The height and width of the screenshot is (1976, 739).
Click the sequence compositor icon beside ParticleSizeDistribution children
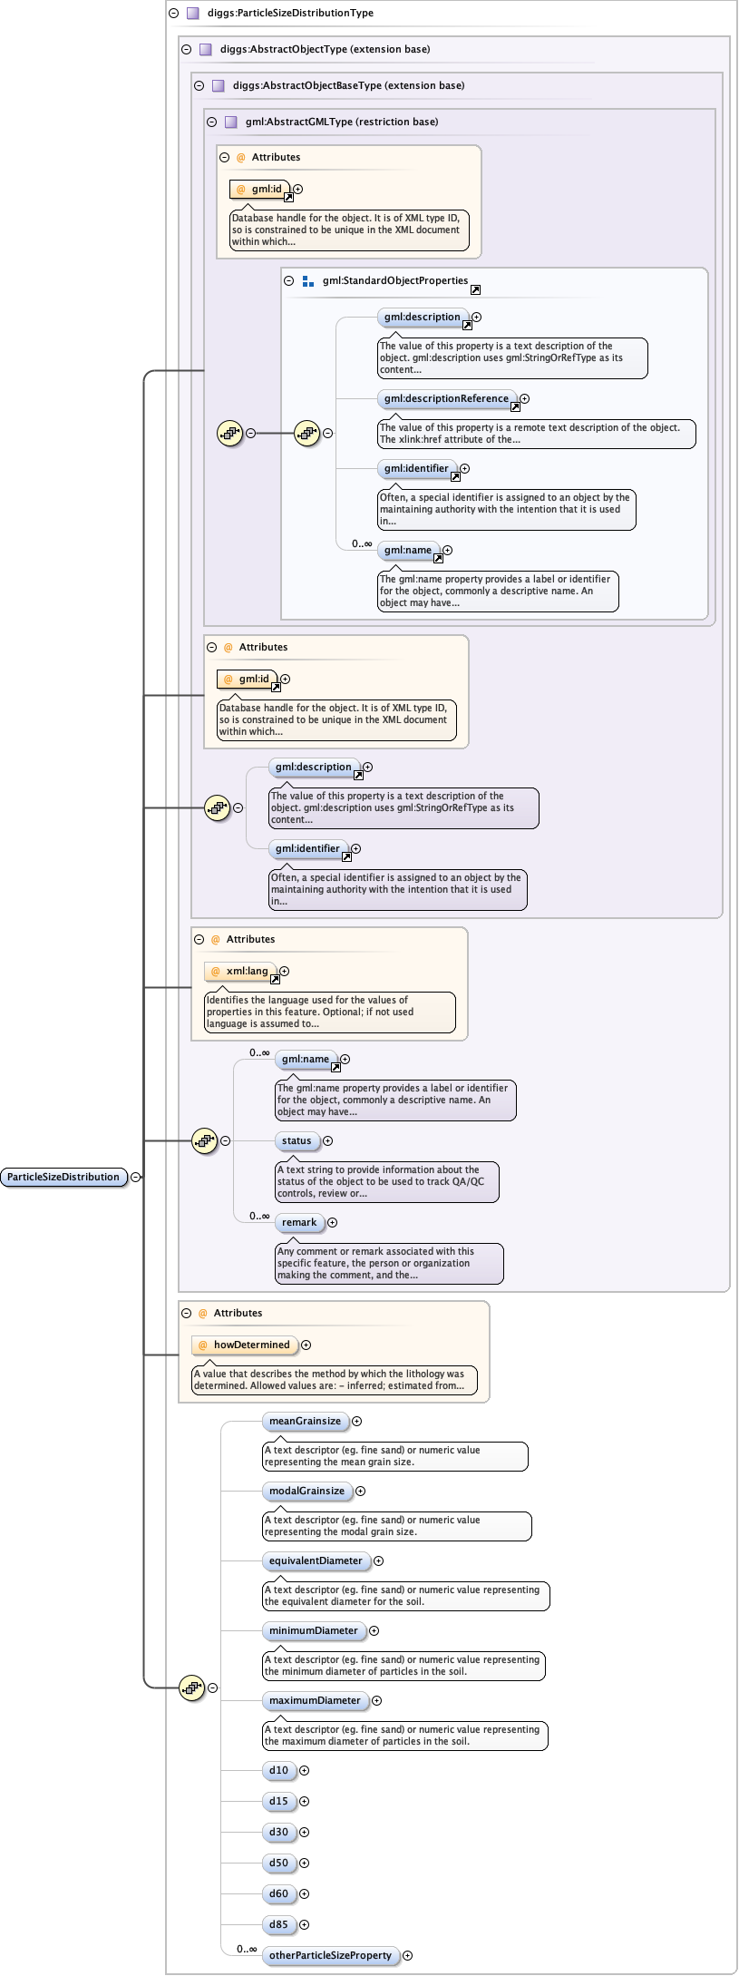[x=191, y=1687]
